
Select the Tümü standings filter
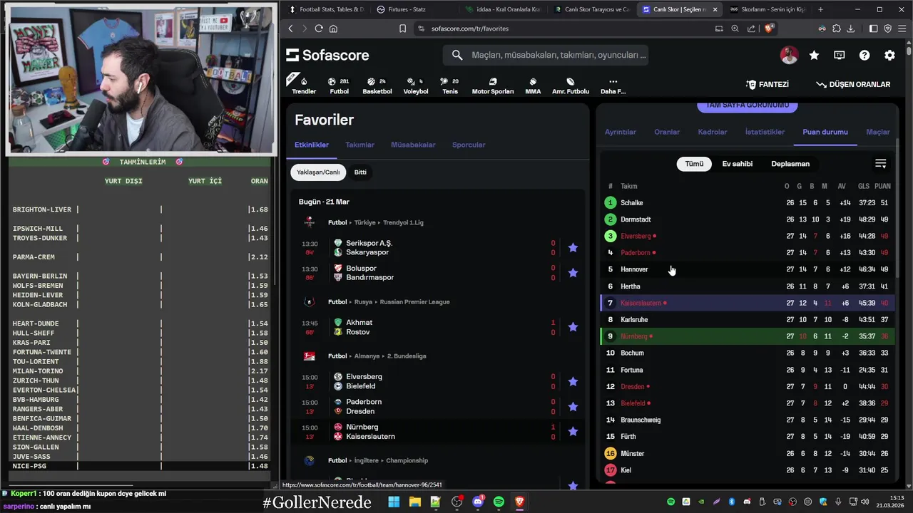(694, 164)
